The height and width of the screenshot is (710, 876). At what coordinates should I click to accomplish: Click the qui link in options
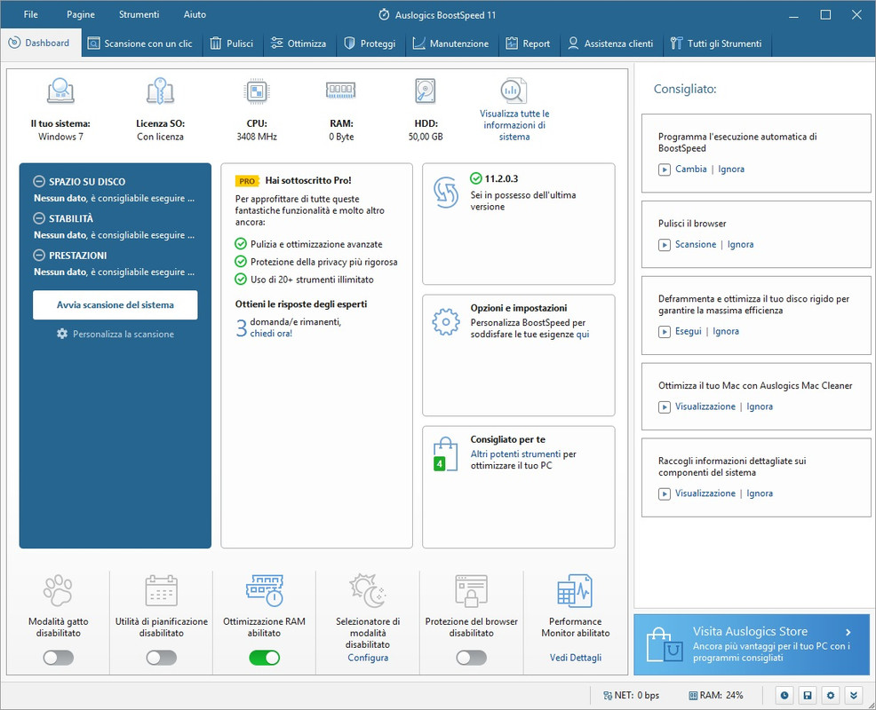click(583, 335)
